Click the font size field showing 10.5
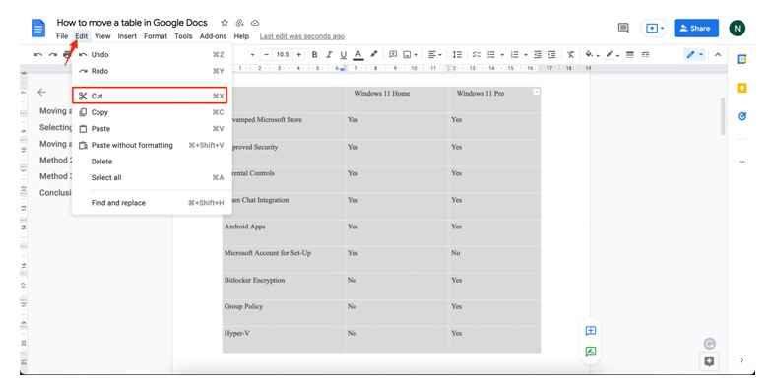 point(283,55)
